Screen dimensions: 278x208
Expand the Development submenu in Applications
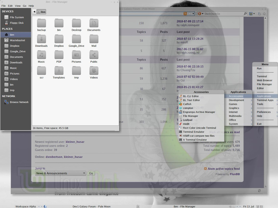click(238, 100)
